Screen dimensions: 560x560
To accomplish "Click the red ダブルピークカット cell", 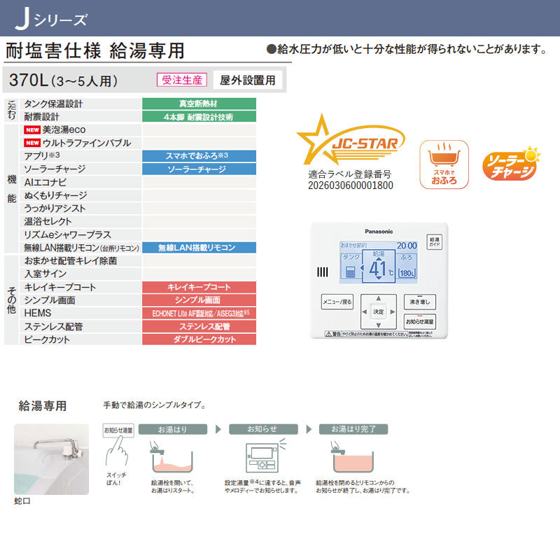I will point(199,339).
